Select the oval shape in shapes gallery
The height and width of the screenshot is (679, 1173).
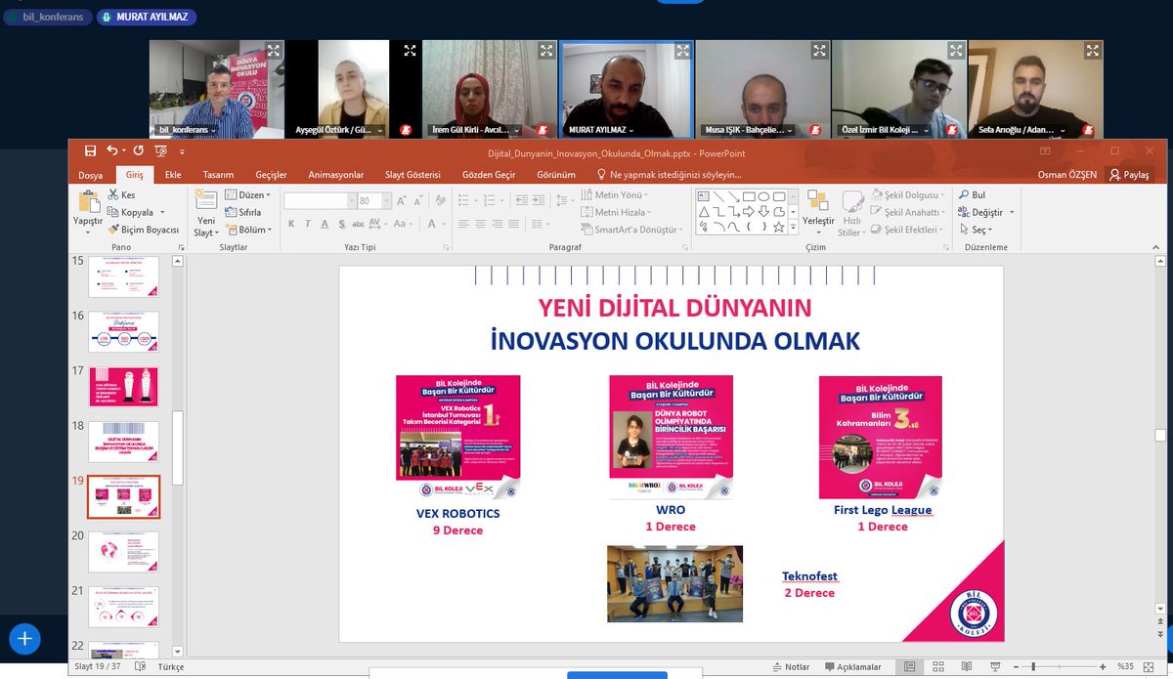[763, 195]
